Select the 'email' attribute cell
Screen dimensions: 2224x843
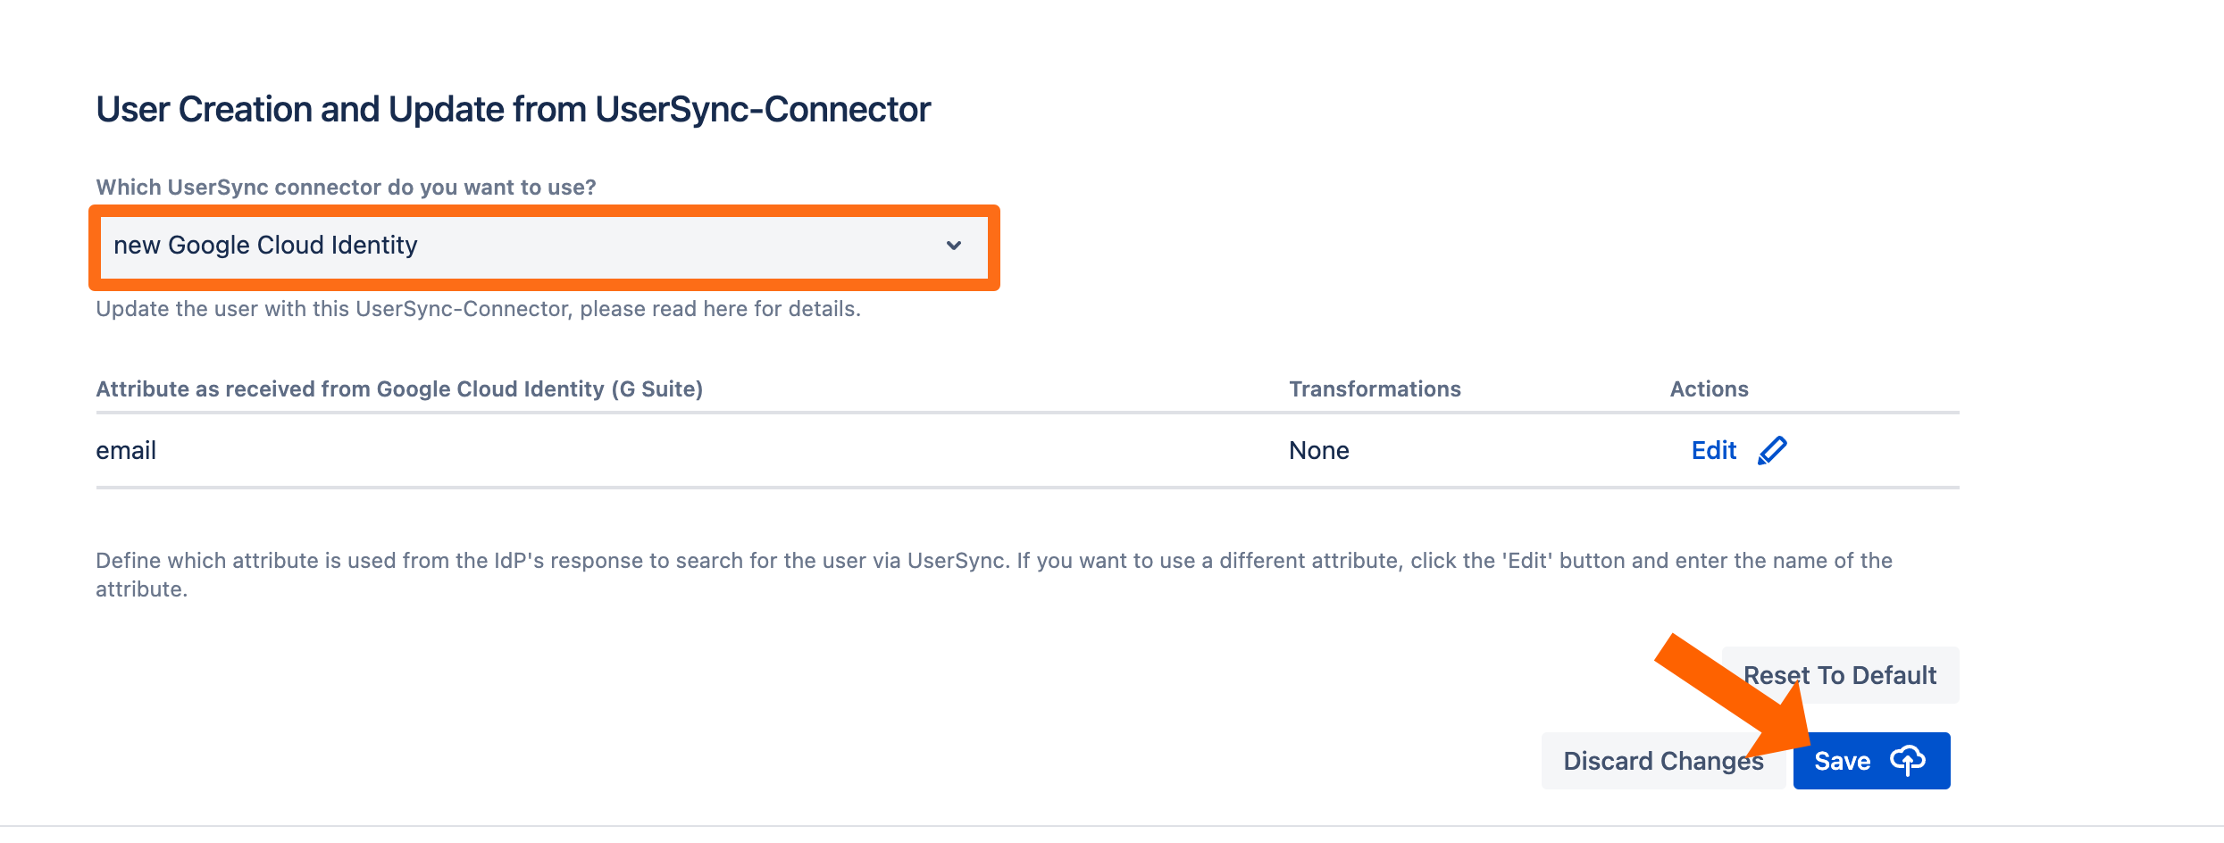pyautogui.click(x=126, y=451)
